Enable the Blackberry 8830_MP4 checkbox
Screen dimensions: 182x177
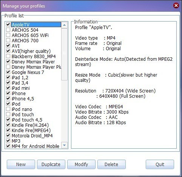(8, 56)
